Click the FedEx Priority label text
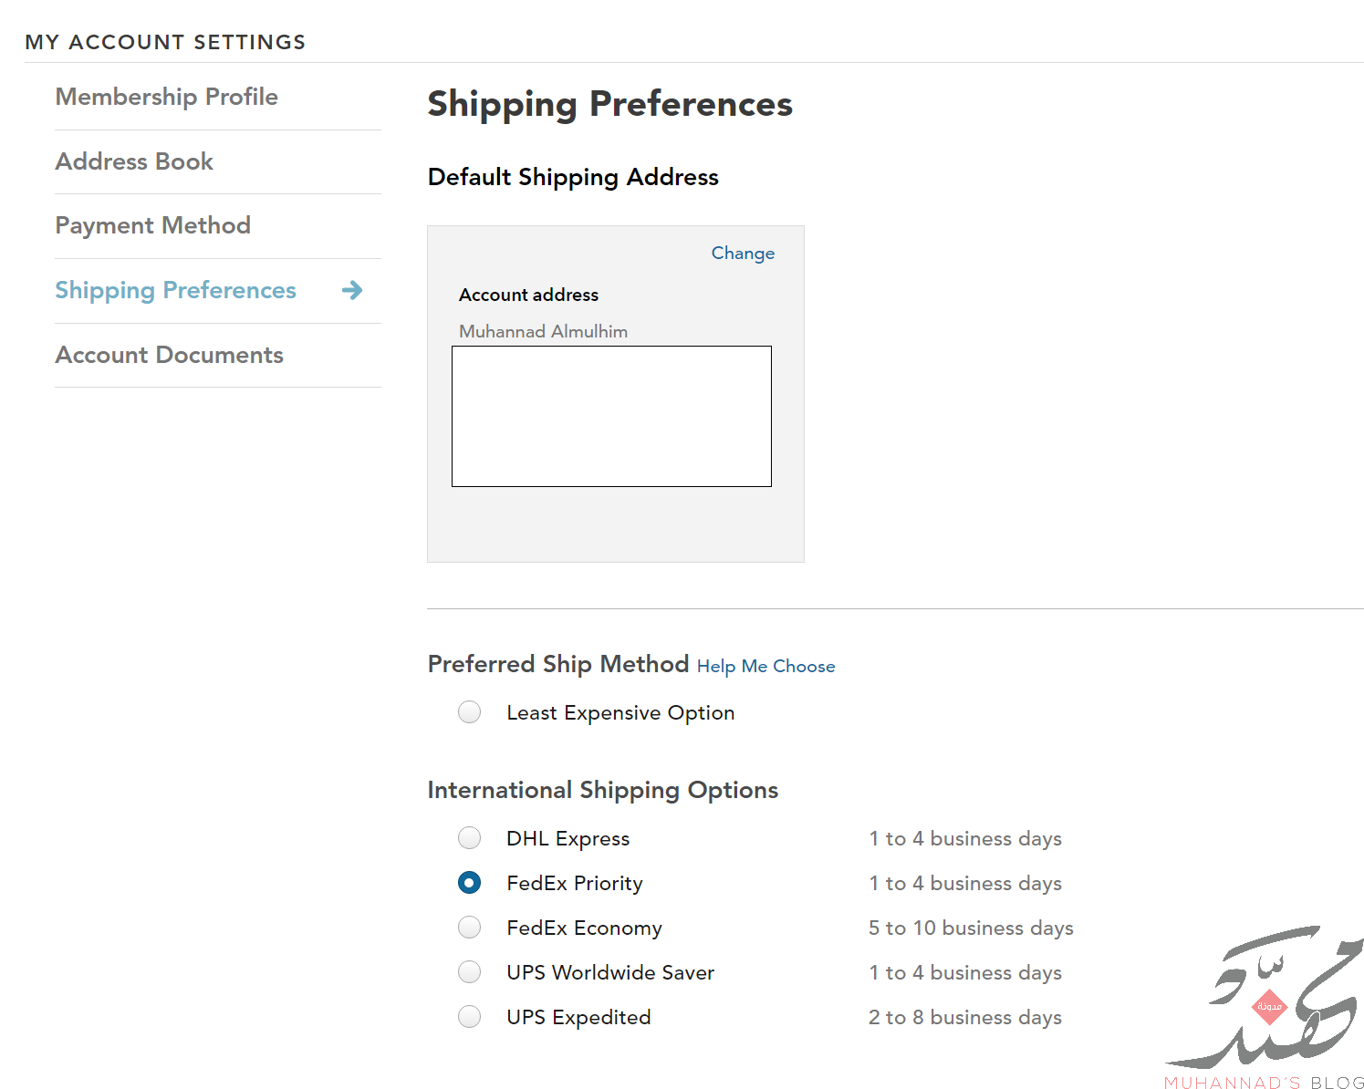Image resolution: width=1364 pixels, height=1089 pixels. [575, 883]
